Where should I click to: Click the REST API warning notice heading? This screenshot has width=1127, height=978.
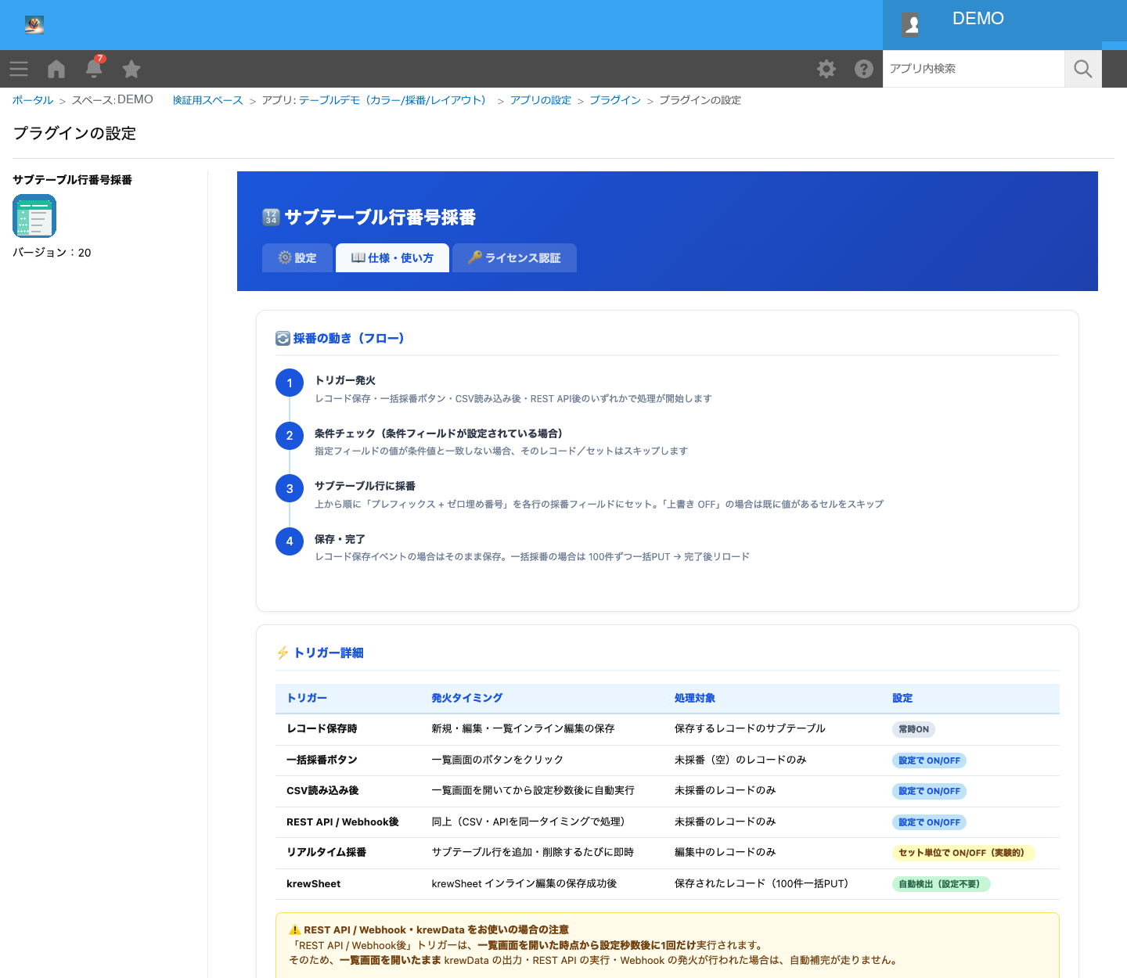pyautogui.click(x=429, y=929)
